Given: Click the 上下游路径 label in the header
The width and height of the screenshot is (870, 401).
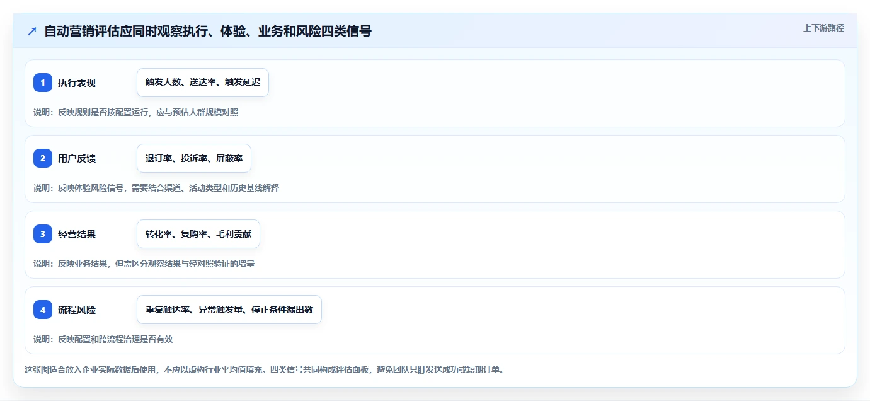Looking at the screenshot, I should pos(823,28).
